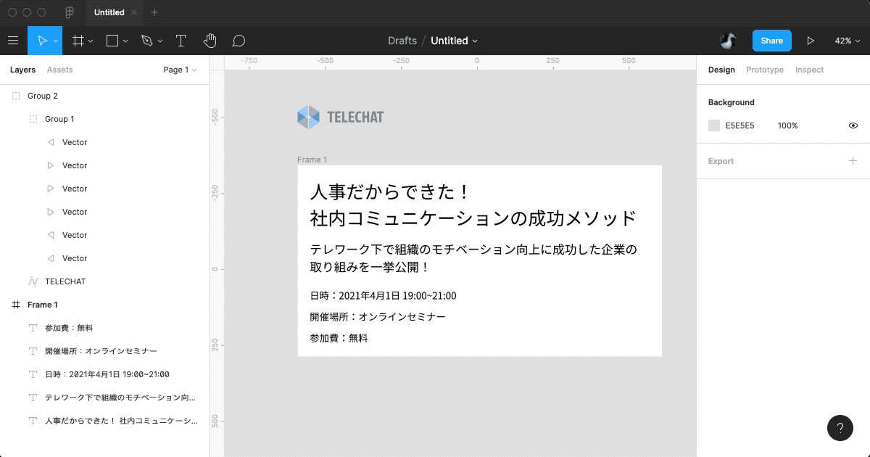This screenshot has height=457, width=870.
Task: Select the Rectangle shape tool
Action: pos(112,41)
